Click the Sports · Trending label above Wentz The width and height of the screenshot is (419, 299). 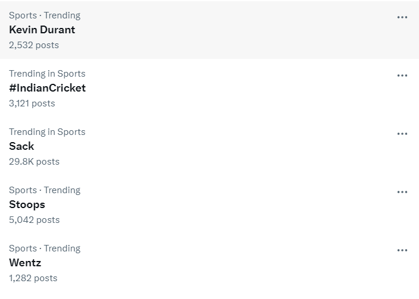[45, 248]
